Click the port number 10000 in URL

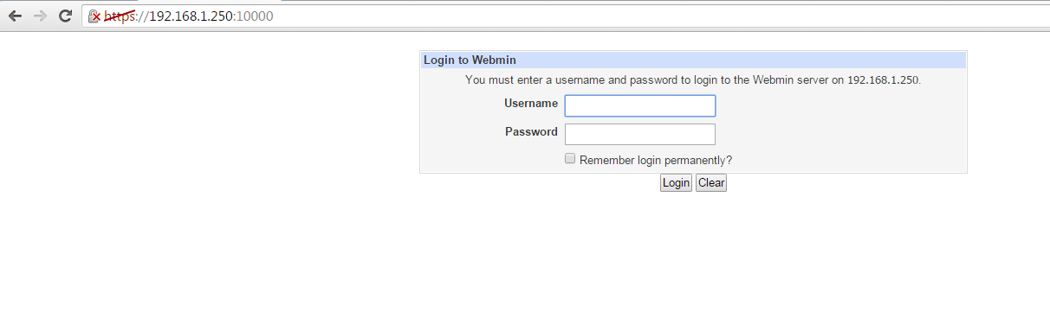(x=255, y=16)
